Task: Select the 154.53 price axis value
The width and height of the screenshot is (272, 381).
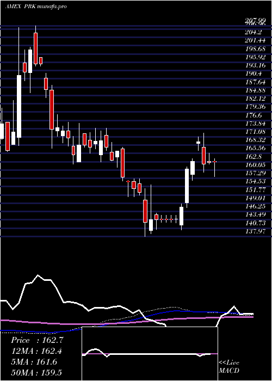Action: pos(255,181)
